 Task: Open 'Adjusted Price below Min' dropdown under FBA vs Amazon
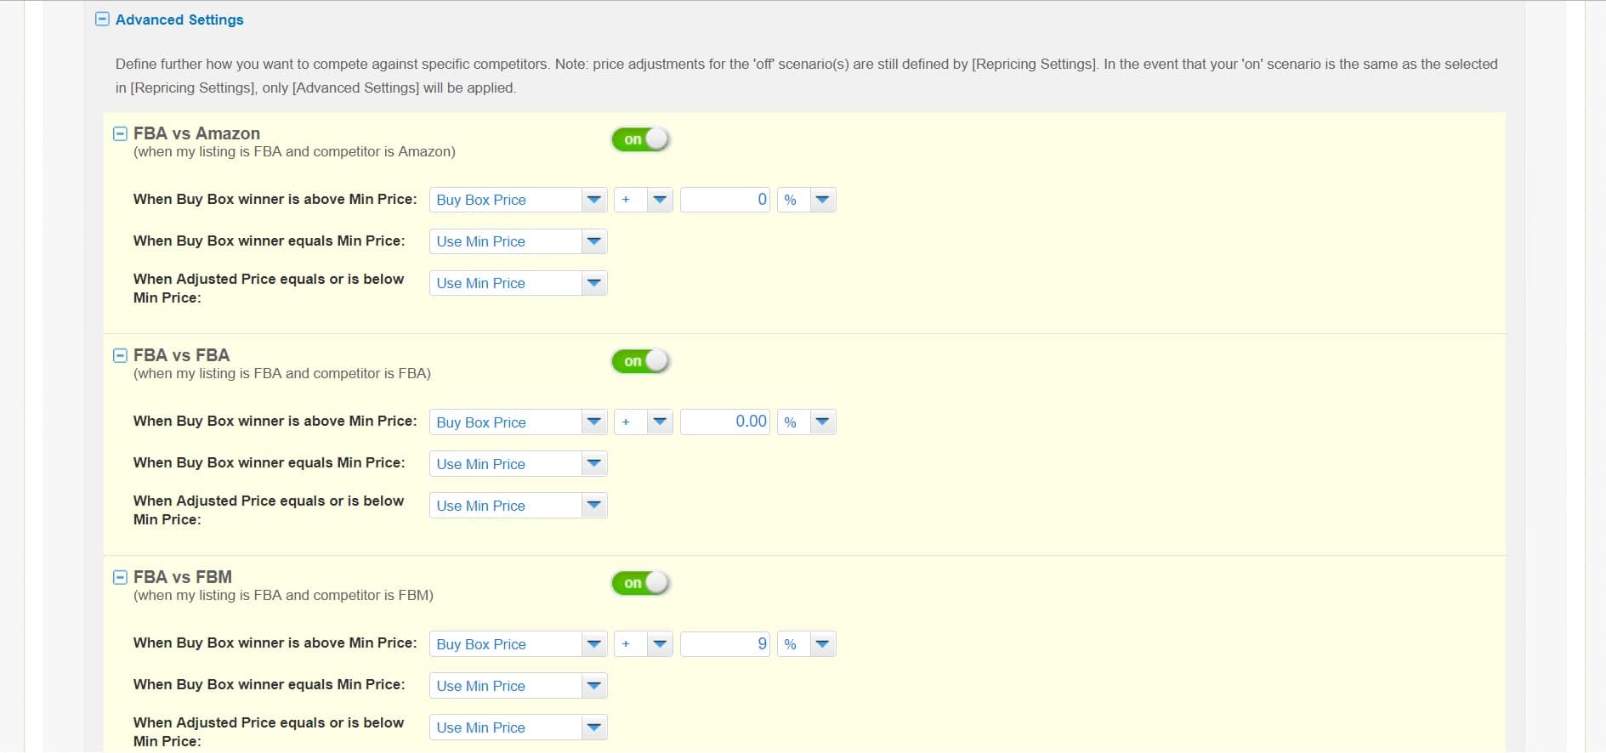tap(518, 283)
